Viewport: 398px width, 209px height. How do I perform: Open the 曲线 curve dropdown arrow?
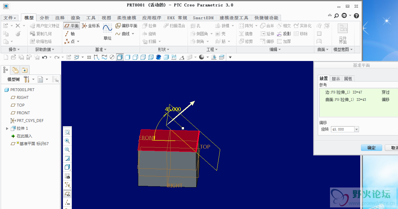[133, 34]
